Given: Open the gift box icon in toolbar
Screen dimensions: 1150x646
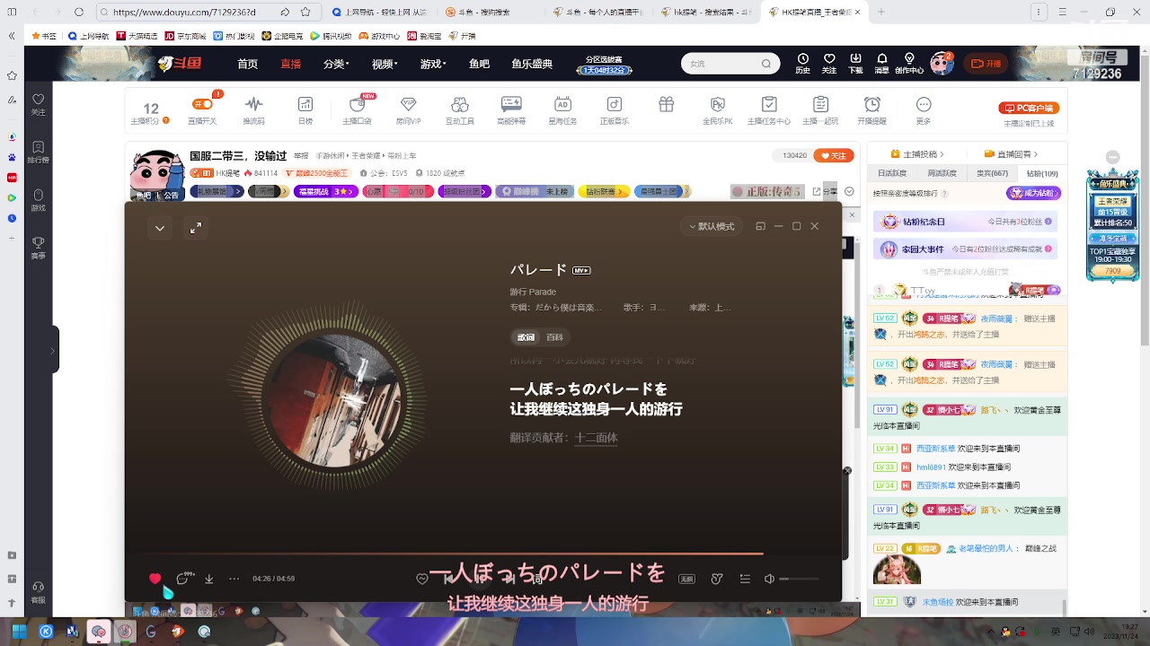Looking at the screenshot, I should tap(666, 104).
